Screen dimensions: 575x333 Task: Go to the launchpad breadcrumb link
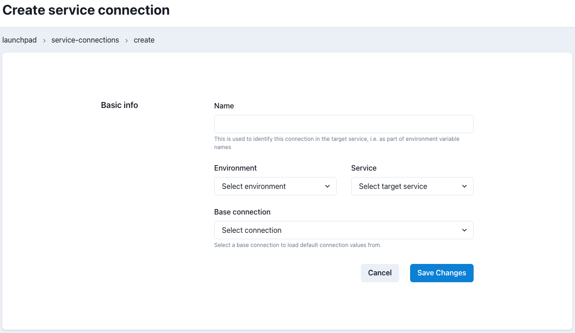click(x=20, y=40)
